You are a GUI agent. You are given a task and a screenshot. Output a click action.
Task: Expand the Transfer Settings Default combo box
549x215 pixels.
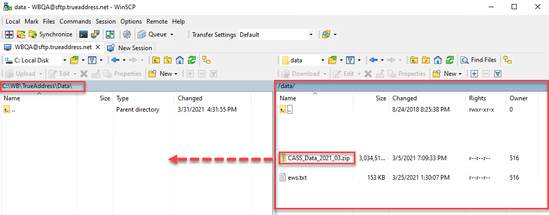pyautogui.click(x=276, y=35)
